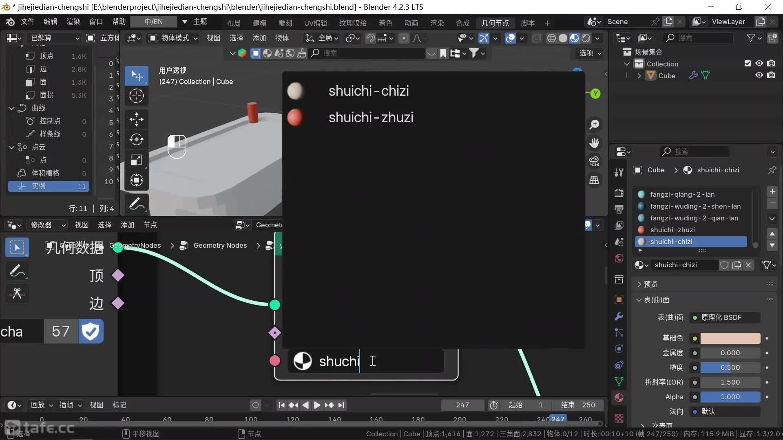Click the zoom magnifier viewport gizmo
The image size is (783, 440).
coord(594,124)
